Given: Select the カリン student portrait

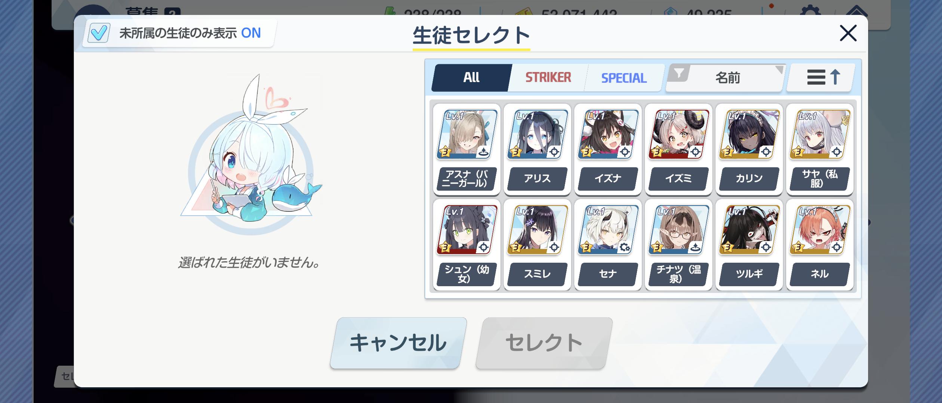Looking at the screenshot, I should coord(749,134).
